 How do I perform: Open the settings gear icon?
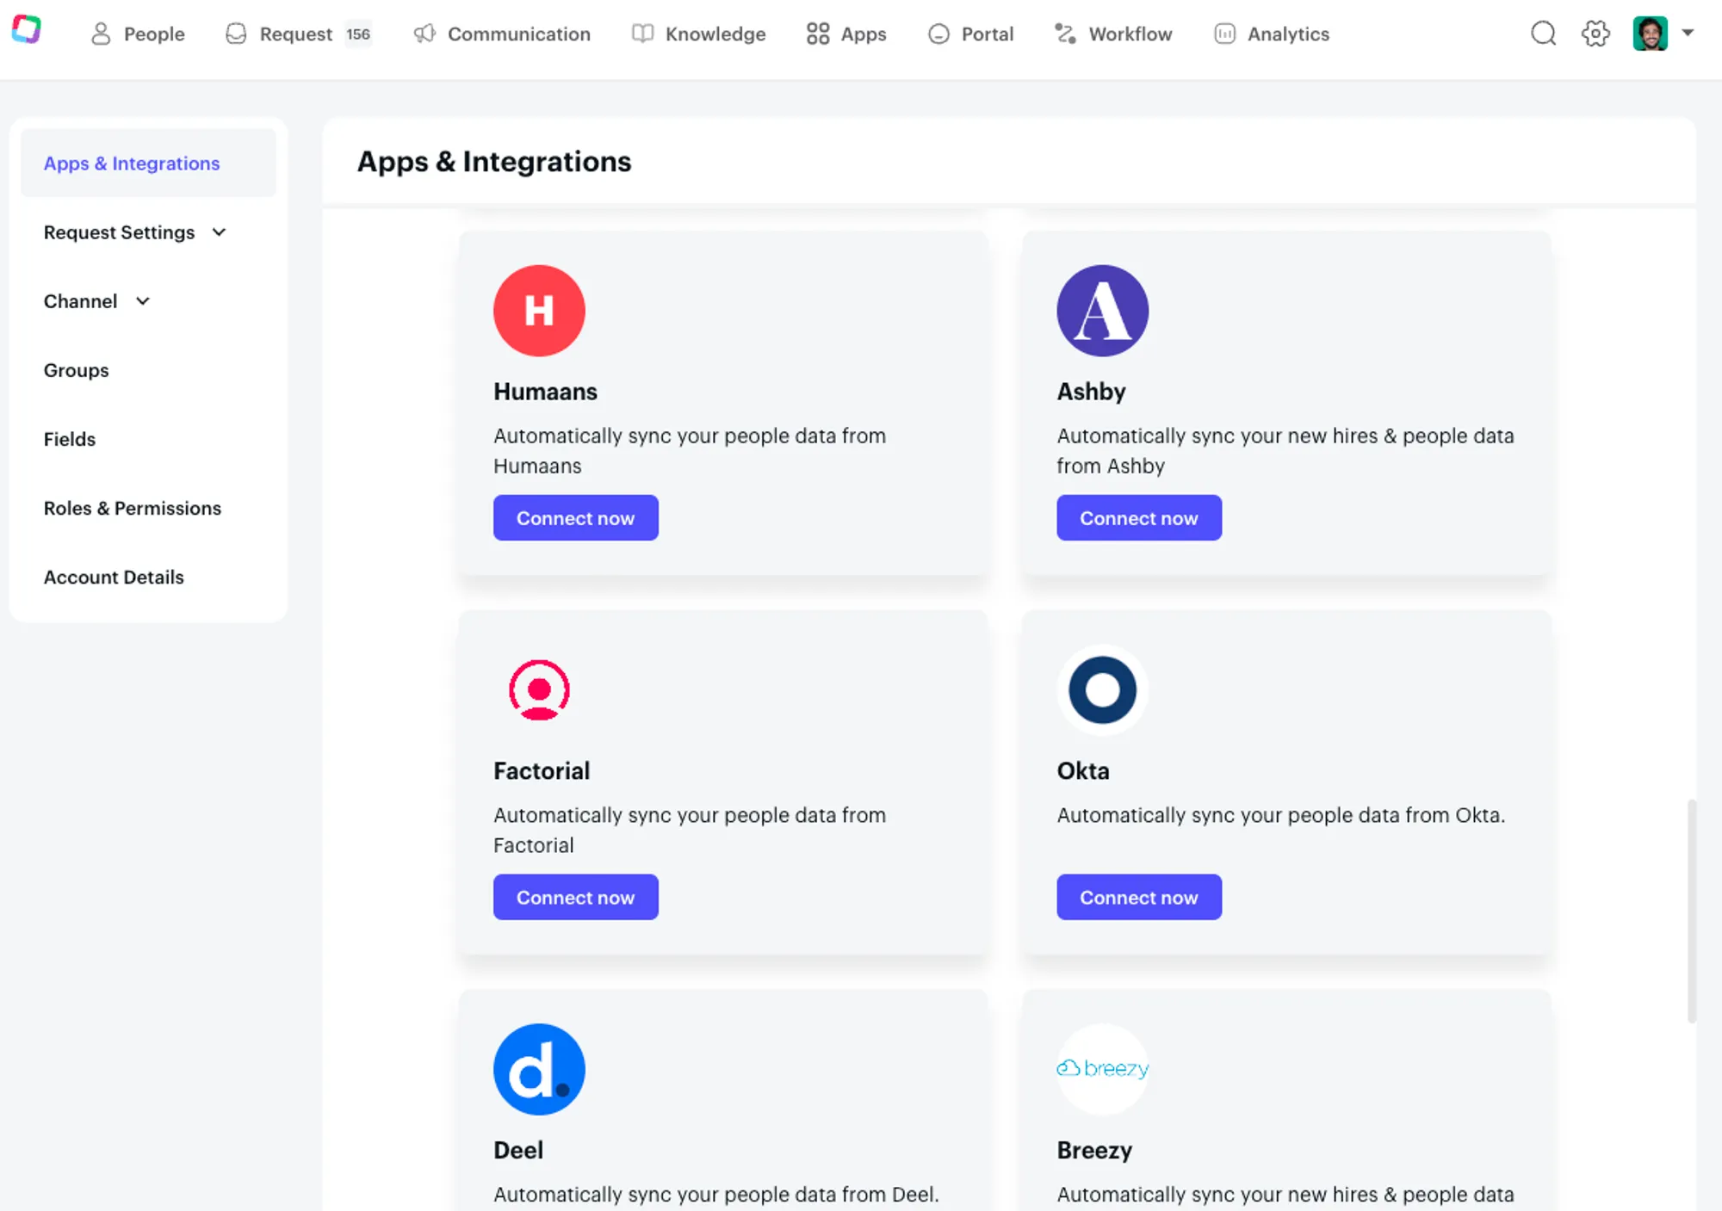pyautogui.click(x=1595, y=34)
